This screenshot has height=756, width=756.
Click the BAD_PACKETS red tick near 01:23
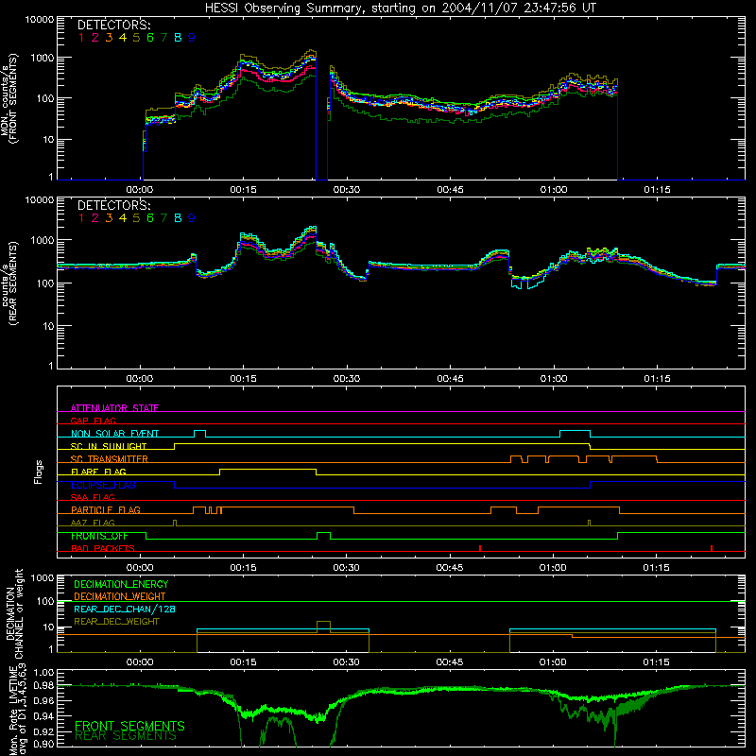[x=712, y=548]
